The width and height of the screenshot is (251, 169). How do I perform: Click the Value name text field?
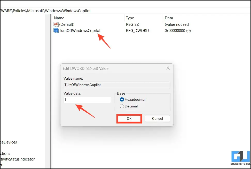click(117, 84)
